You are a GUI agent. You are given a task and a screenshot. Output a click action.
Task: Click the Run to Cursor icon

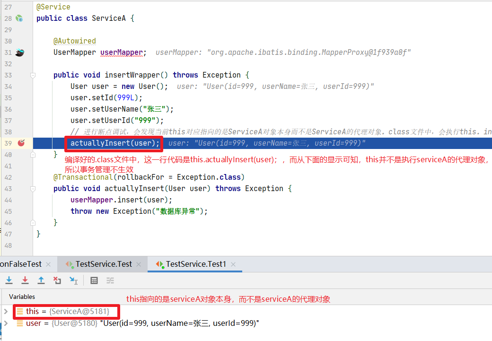73,280
